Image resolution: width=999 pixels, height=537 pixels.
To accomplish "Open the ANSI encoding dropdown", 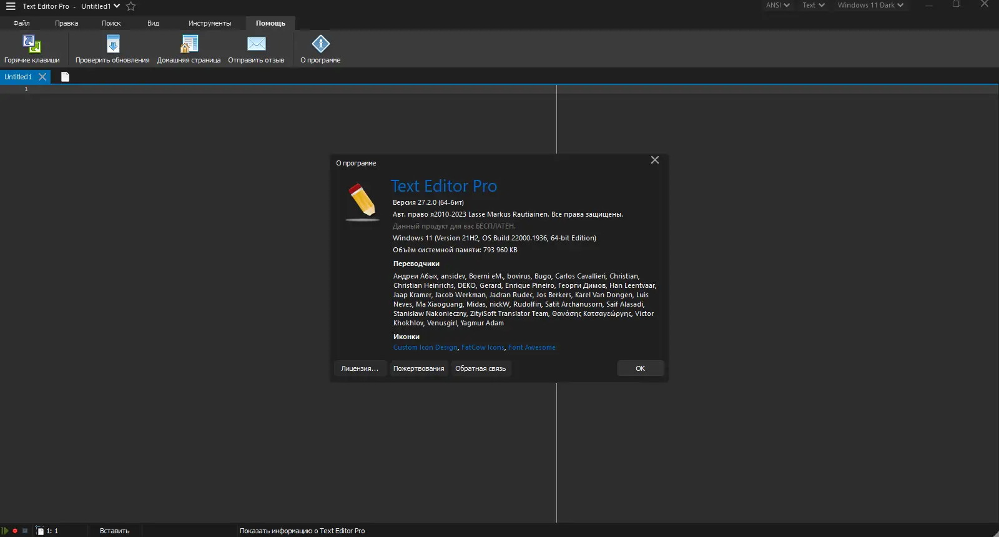I will (778, 5).
